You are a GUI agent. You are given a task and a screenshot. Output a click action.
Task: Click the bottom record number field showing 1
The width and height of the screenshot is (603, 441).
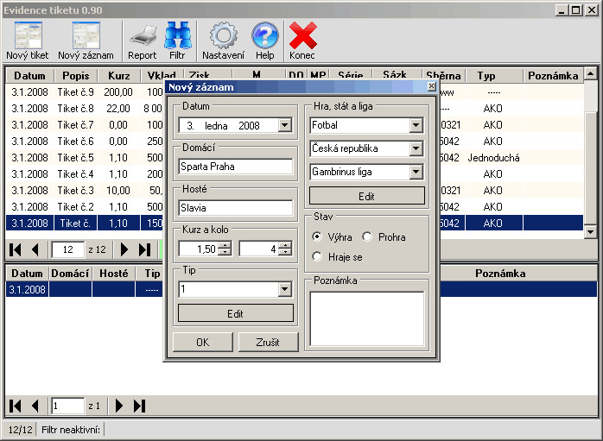click(x=68, y=406)
